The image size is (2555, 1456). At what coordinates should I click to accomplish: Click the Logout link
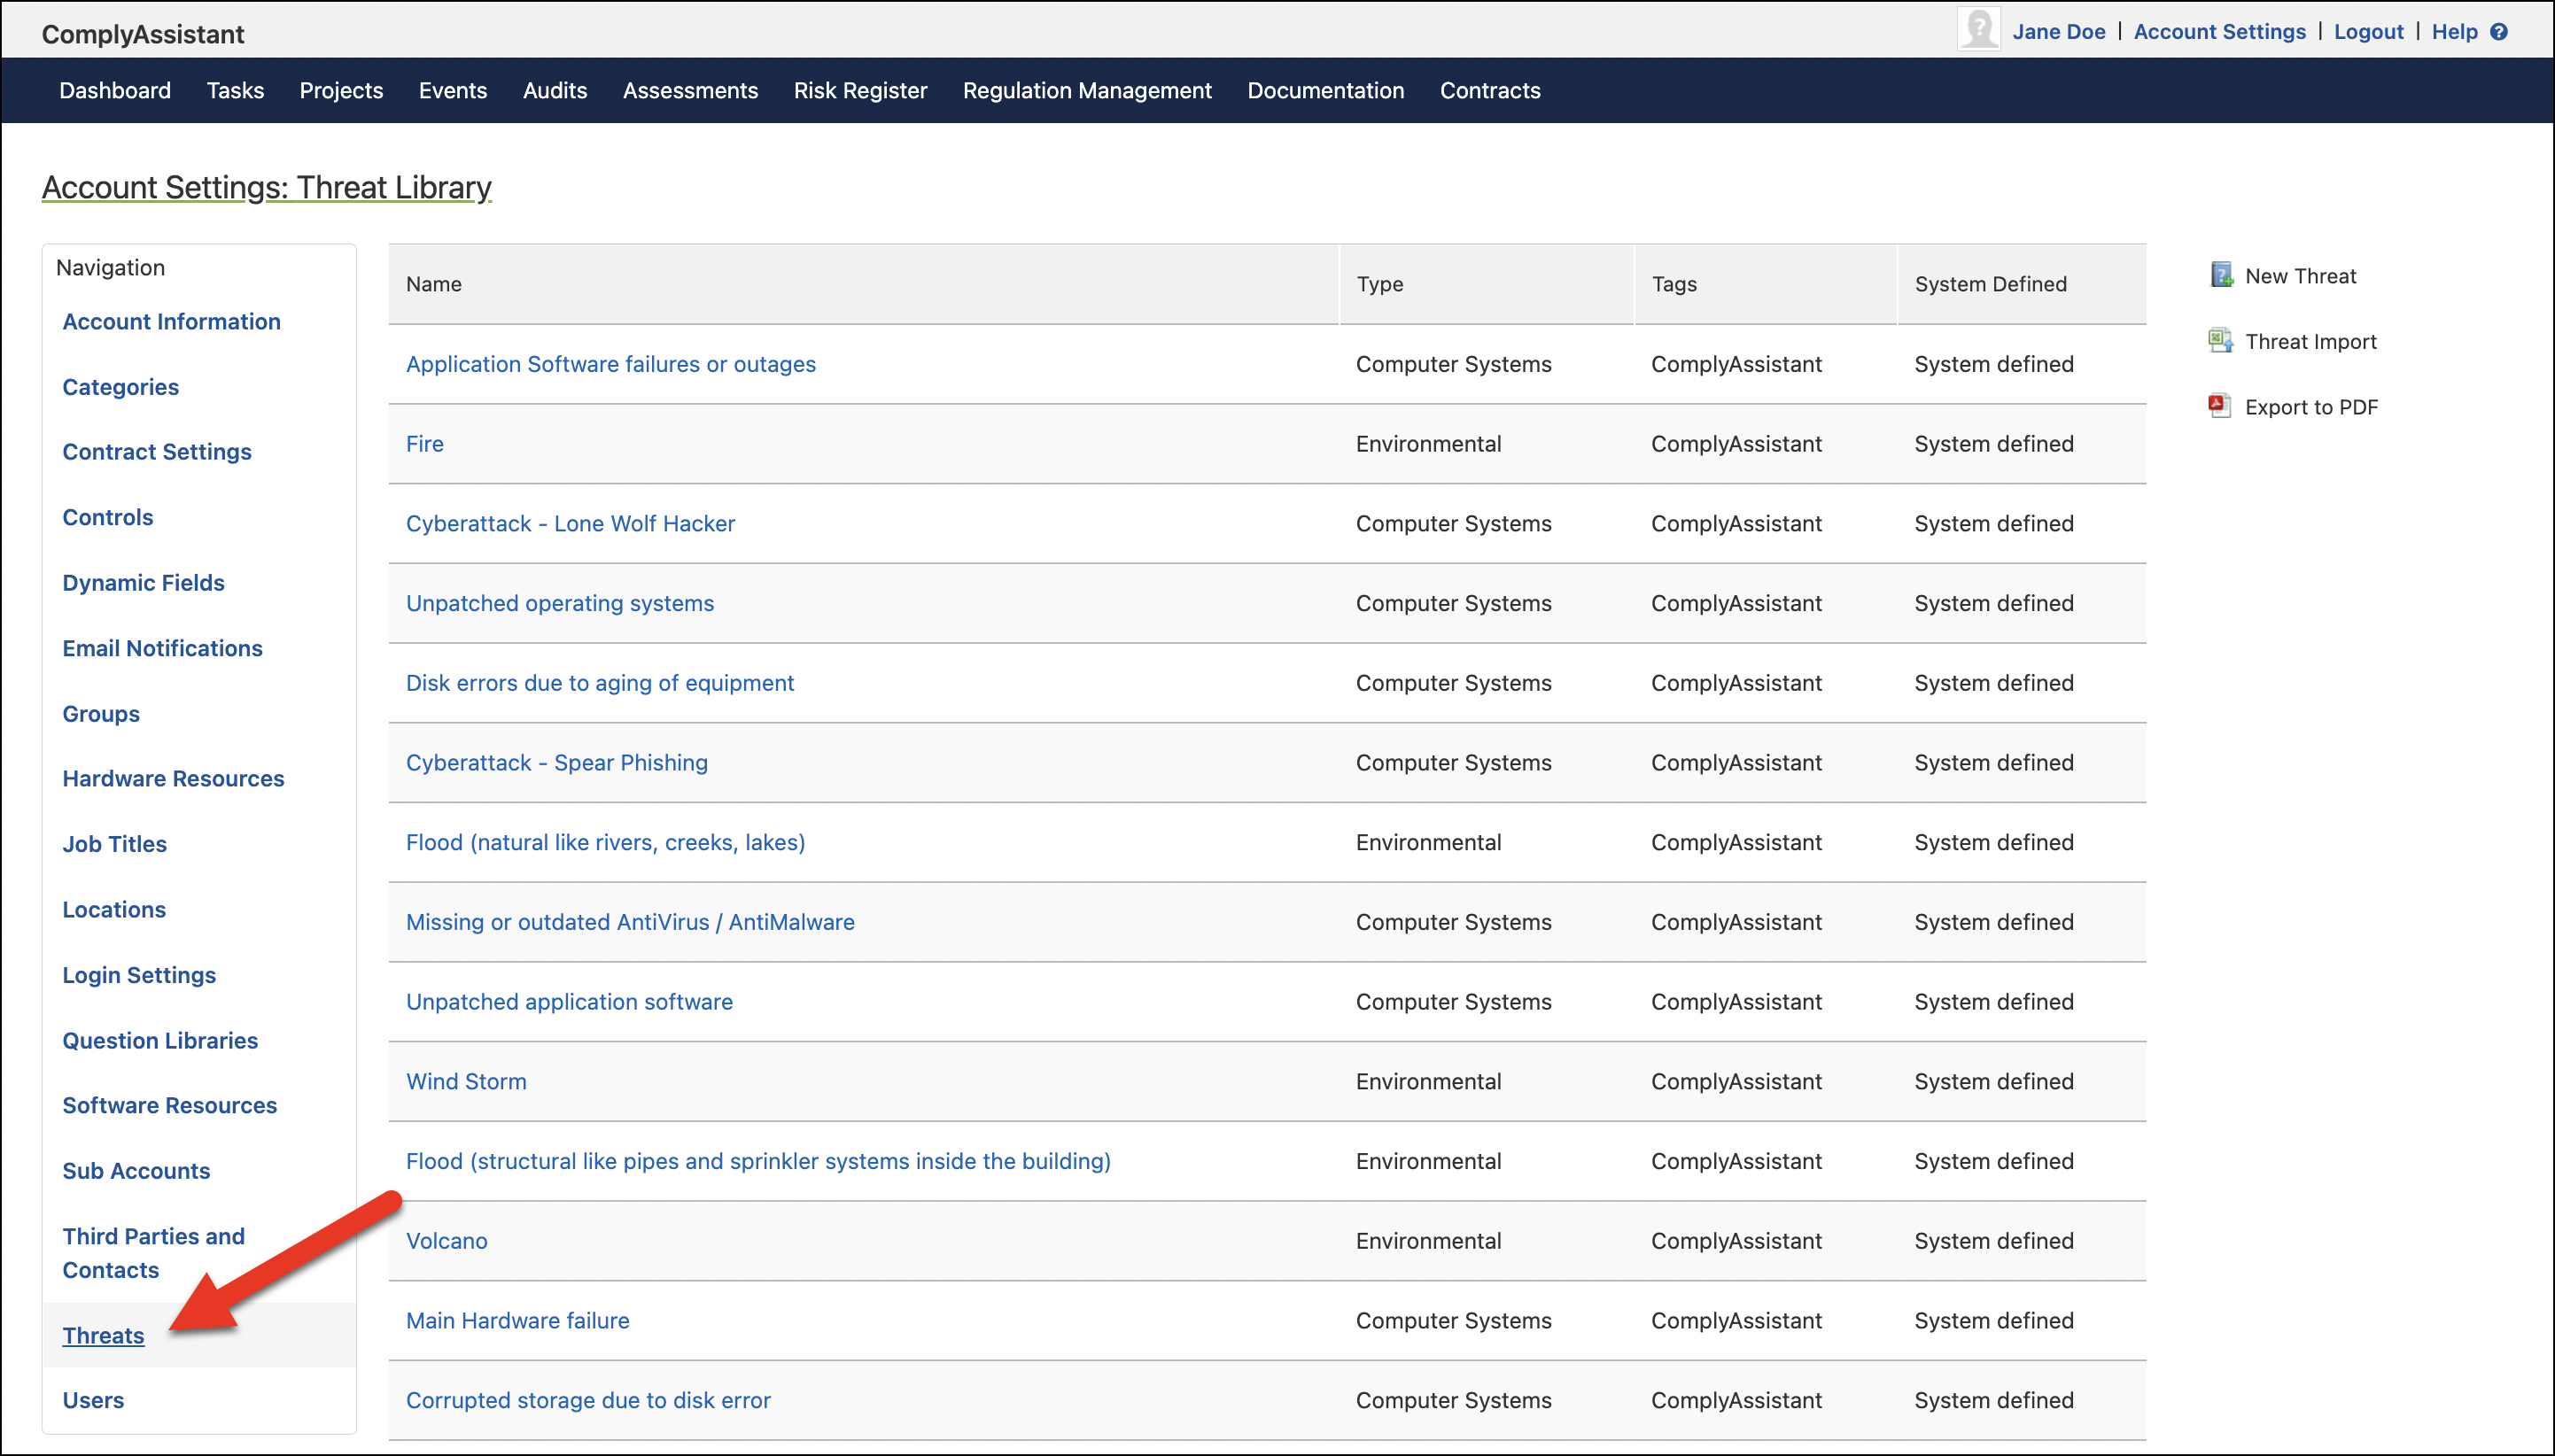(x=2368, y=32)
